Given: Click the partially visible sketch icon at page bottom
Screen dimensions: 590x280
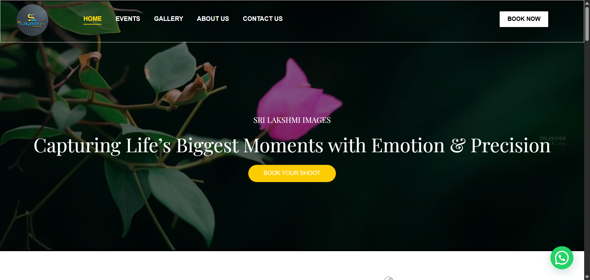Looking at the screenshot, I should [x=389, y=278].
